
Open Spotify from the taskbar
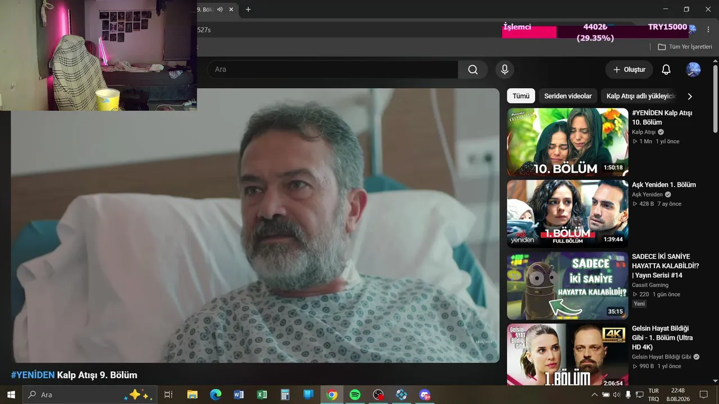355,394
